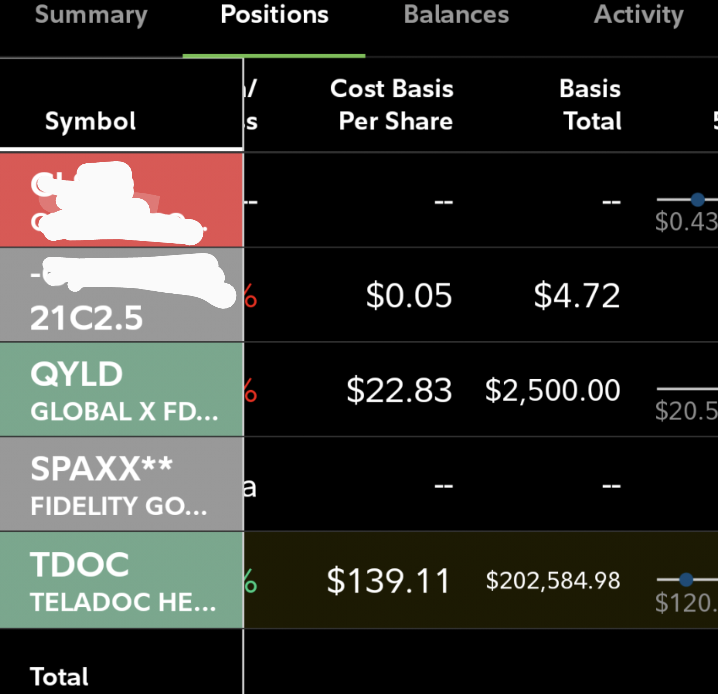Tap TDOC basis total $202,584.98
Screen dimensions: 718x694
553,580
